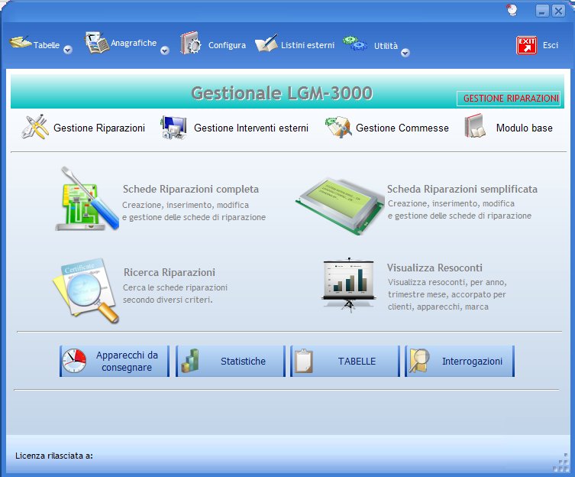Expand the Anagrafiche dropdown arrow
The image size is (575, 477).
tap(164, 50)
